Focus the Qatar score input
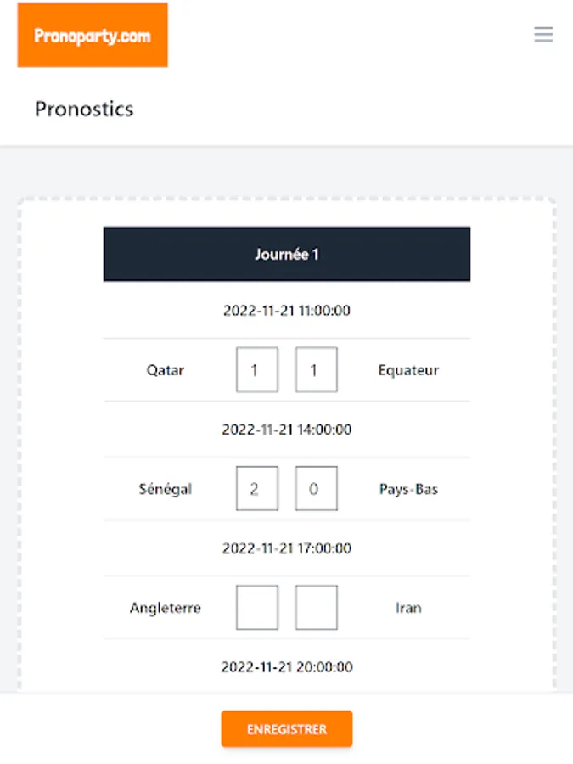Screen dimensions: 573x764 [x=256, y=370]
